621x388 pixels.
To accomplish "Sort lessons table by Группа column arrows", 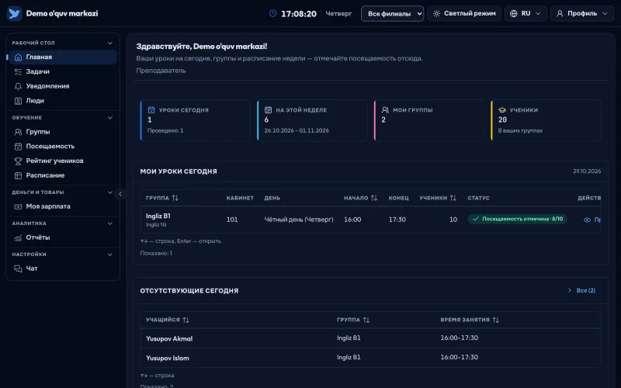I will [x=175, y=198].
